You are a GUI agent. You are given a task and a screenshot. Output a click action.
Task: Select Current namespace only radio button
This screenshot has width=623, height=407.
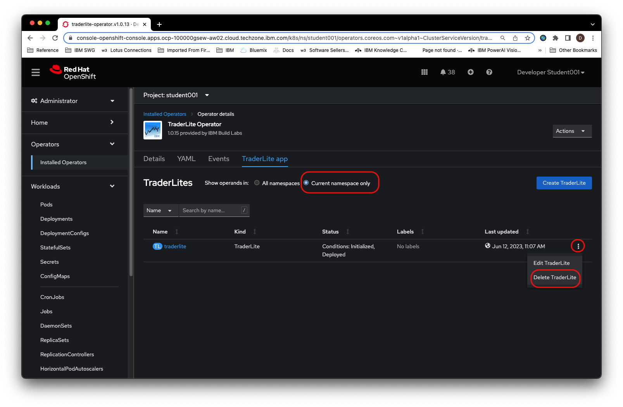point(306,183)
